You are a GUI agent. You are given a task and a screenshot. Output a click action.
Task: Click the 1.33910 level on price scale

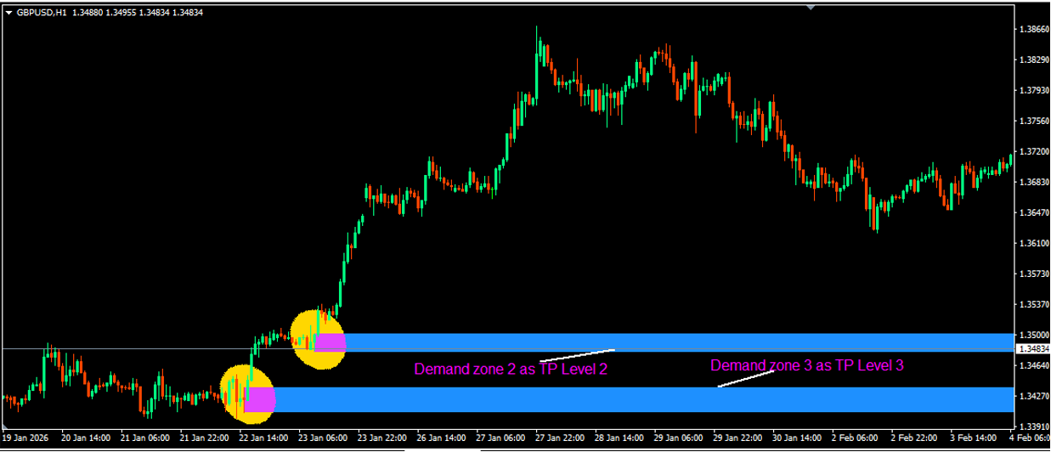[1033, 427]
